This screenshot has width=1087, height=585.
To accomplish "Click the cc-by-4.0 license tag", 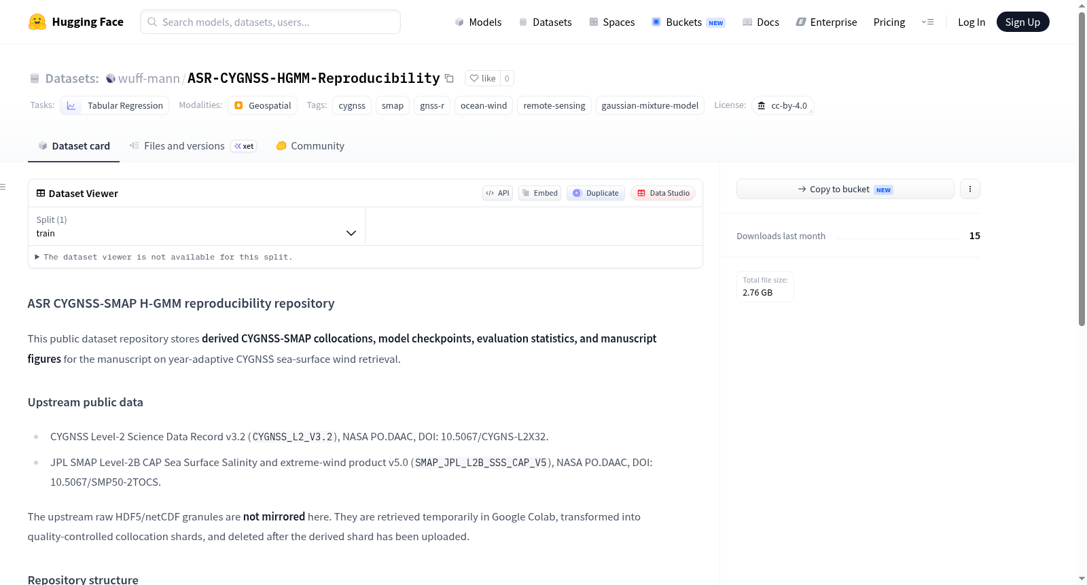I will pyautogui.click(x=783, y=105).
